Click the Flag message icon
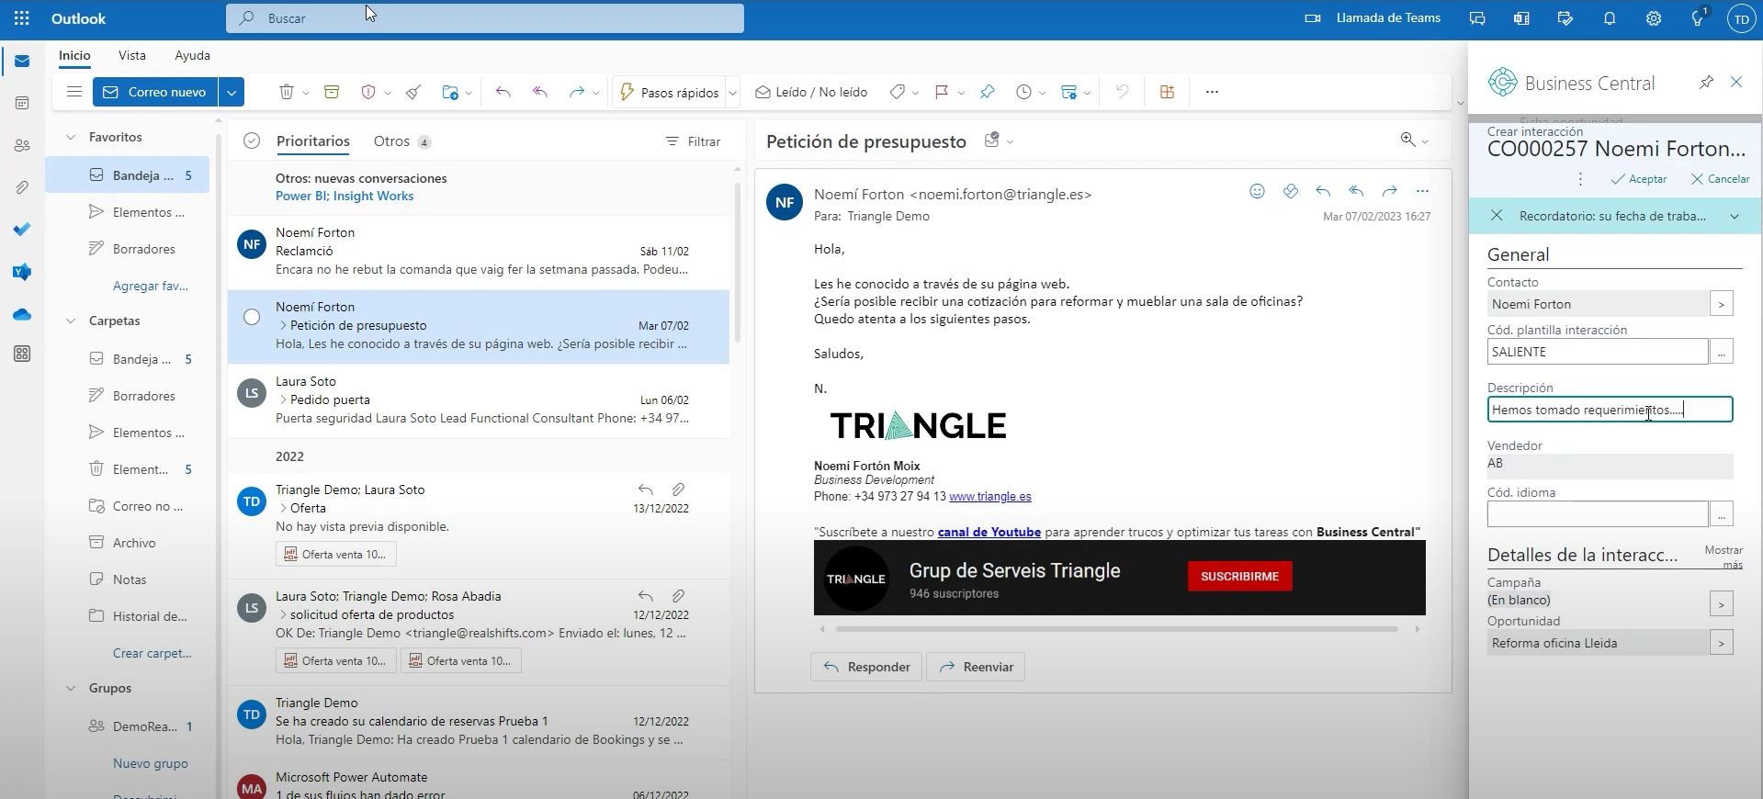This screenshot has width=1763, height=799. tap(941, 92)
